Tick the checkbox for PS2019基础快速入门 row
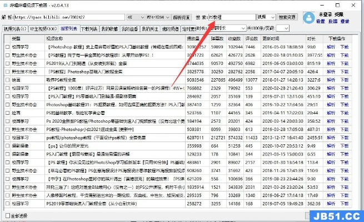This screenshot has height=222, width=364. pyautogui.click(x=7, y=204)
